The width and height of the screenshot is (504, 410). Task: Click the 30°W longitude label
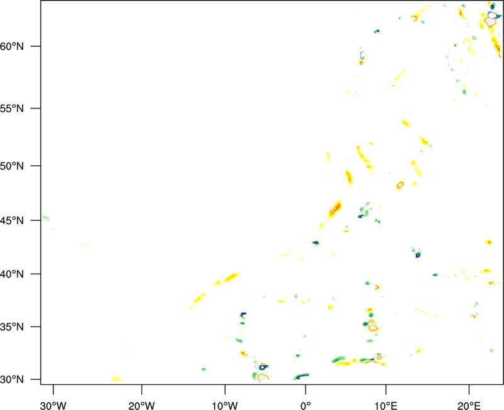pos(53,406)
